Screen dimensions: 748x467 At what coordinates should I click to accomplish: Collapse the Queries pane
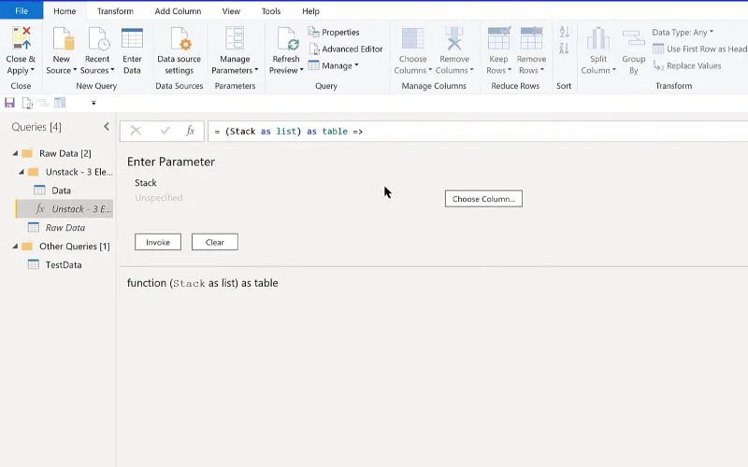click(107, 126)
